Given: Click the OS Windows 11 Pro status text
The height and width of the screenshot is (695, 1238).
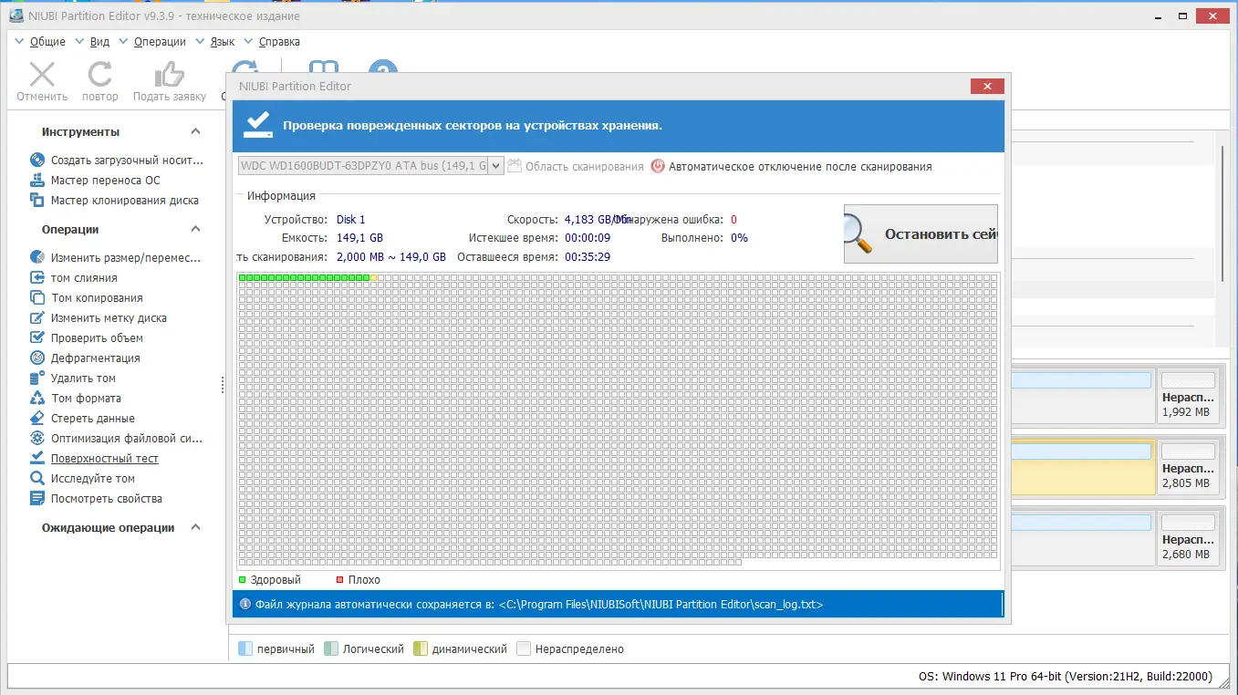Looking at the screenshot, I should click(1066, 676).
